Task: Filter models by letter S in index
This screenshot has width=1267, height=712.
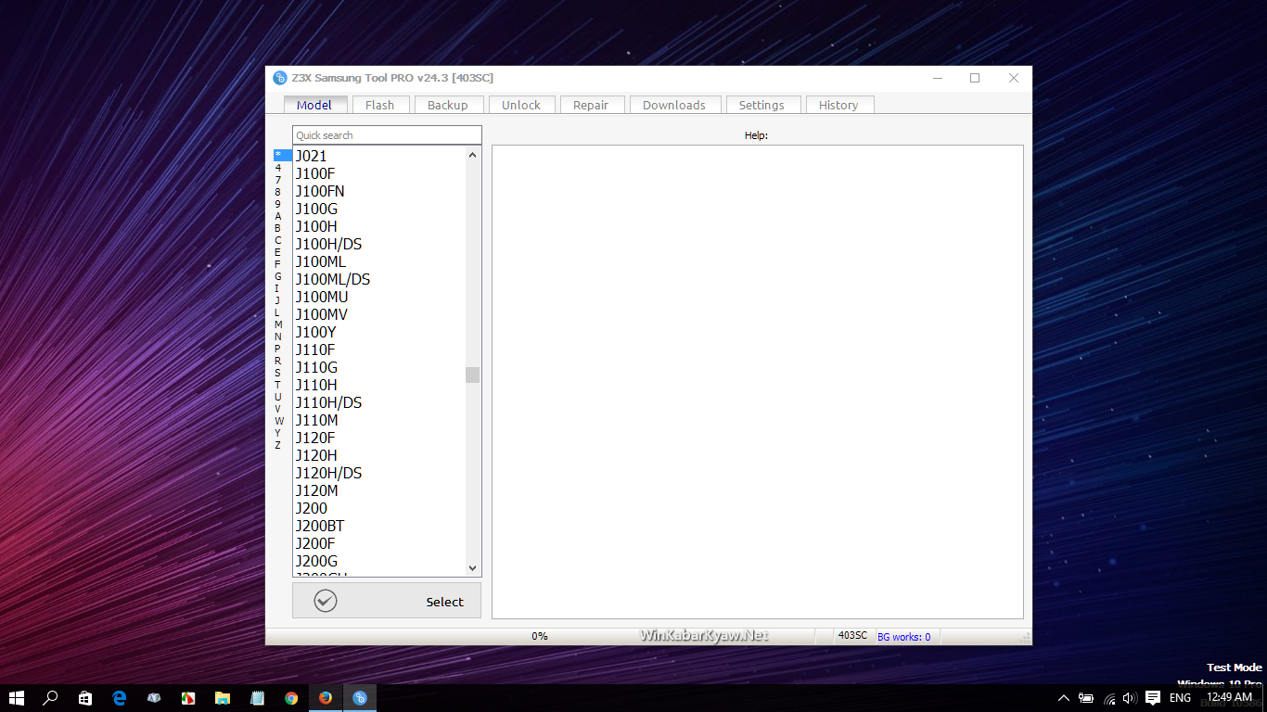Action: coord(277,373)
